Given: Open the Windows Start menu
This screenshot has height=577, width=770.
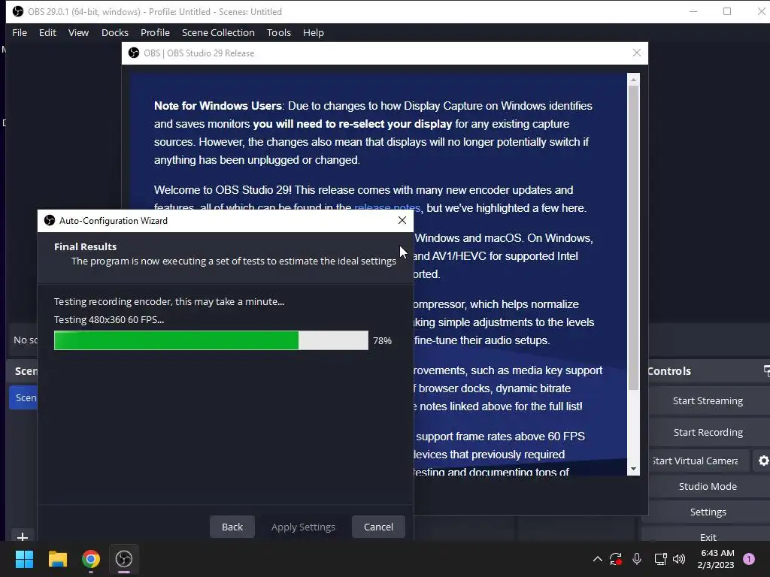Looking at the screenshot, I should point(24,559).
